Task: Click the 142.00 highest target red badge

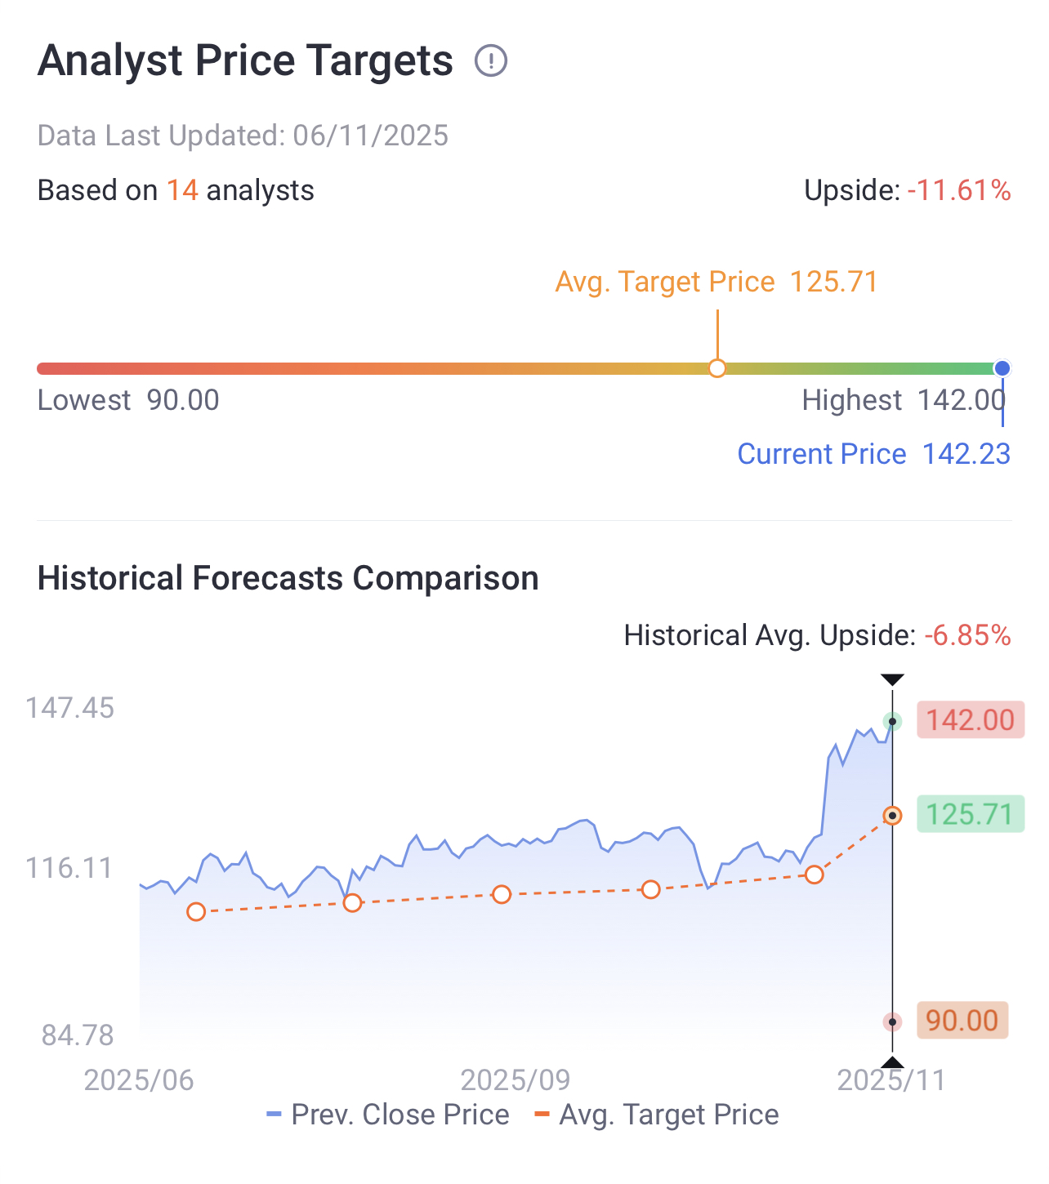Action: (x=970, y=720)
